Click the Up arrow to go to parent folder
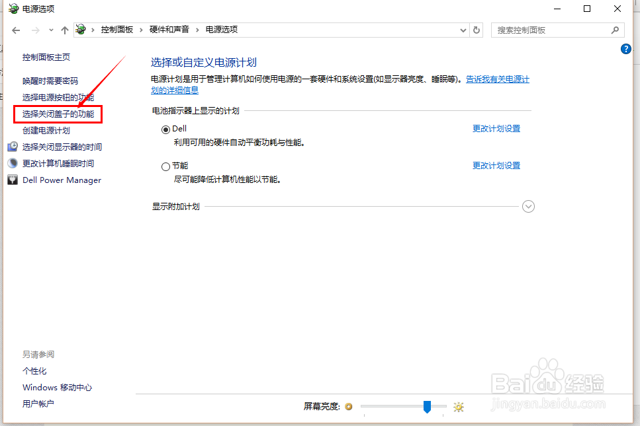Viewport: 640px width, 426px height. (x=64, y=30)
